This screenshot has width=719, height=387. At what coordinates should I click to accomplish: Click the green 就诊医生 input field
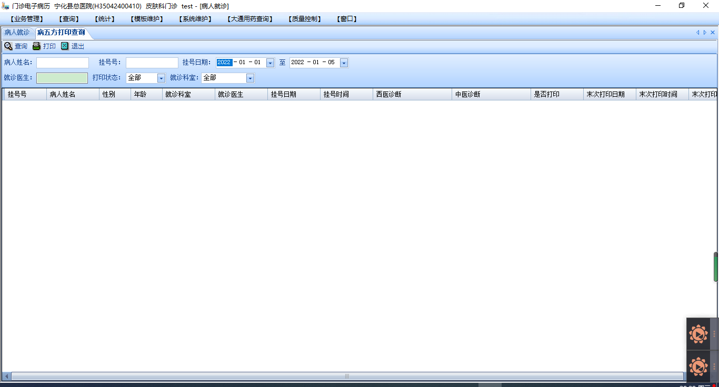click(62, 78)
